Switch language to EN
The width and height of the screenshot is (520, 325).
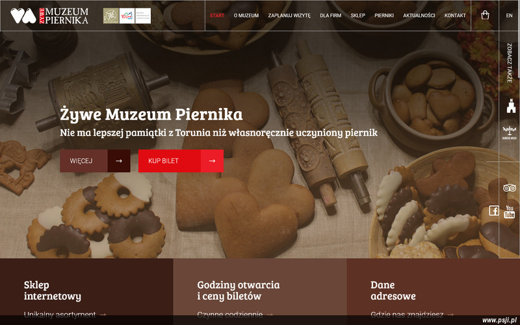click(509, 15)
